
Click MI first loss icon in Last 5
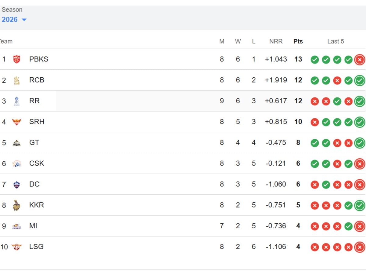pos(314,226)
